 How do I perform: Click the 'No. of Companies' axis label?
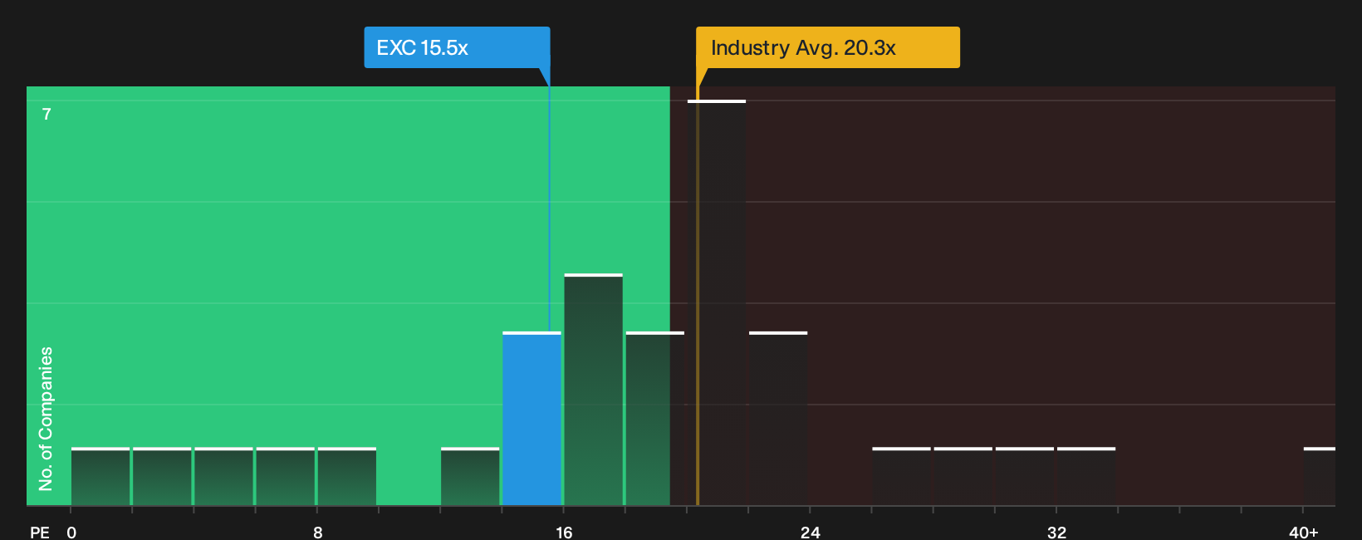(46, 419)
